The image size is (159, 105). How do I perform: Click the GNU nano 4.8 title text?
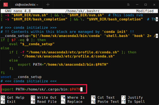click(x=18, y=11)
